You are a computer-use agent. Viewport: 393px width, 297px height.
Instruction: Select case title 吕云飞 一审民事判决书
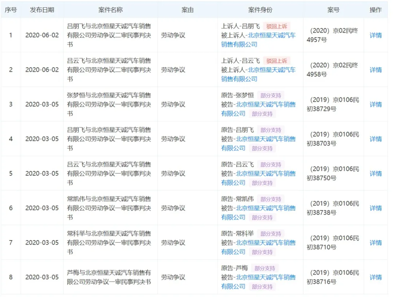click(x=109, y=174)
